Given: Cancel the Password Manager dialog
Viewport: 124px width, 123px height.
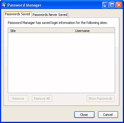Looking at the screenshot, I should 108,115.
